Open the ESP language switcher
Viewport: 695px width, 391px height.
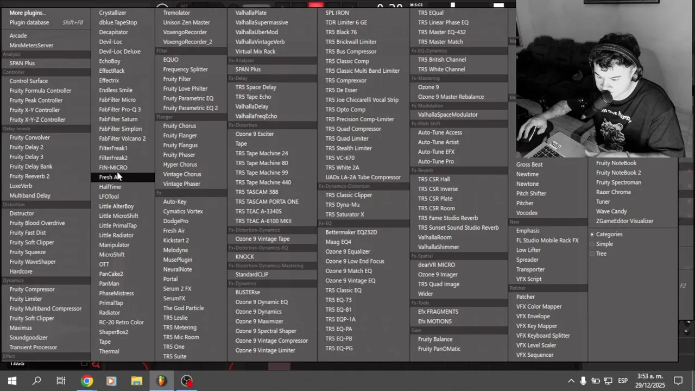[623, 381]
